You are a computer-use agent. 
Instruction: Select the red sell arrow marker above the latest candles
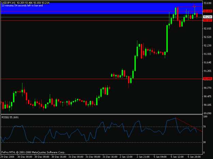point(194,6)
